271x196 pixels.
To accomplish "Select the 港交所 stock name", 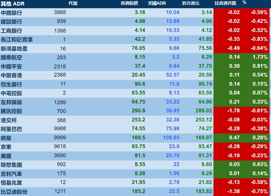I will click(9, 120).
